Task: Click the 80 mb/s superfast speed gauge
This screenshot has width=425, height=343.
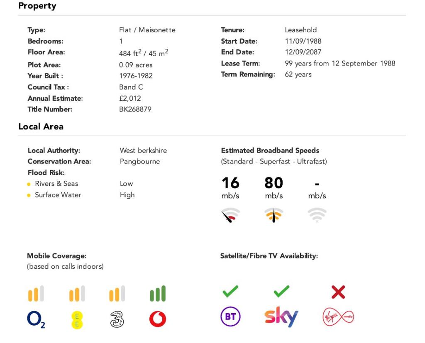Action: click(x=274, y=215)
